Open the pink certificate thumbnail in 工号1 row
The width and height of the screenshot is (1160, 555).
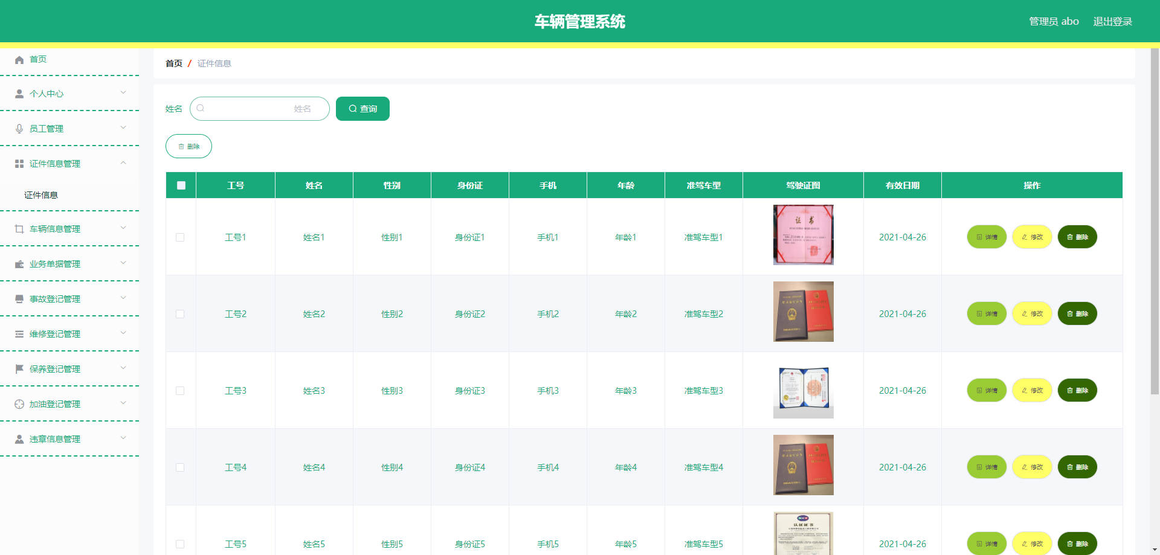coord(803,235)
